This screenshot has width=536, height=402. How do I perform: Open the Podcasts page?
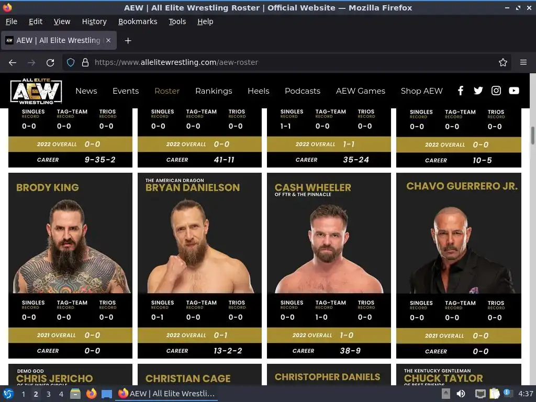pyautogui.click(x=303, y=91)
